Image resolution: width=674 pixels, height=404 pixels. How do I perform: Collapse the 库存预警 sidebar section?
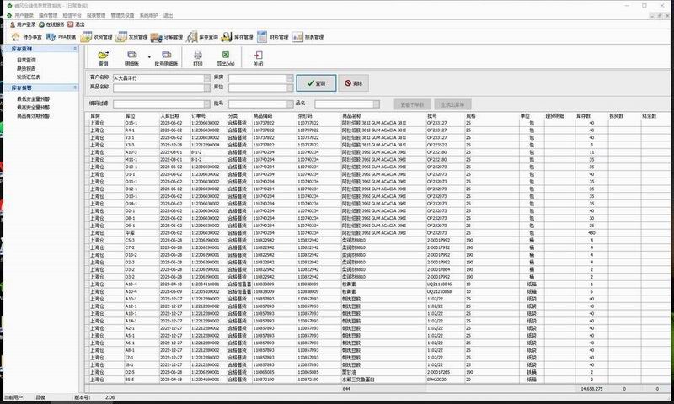(x=73, y=87)
